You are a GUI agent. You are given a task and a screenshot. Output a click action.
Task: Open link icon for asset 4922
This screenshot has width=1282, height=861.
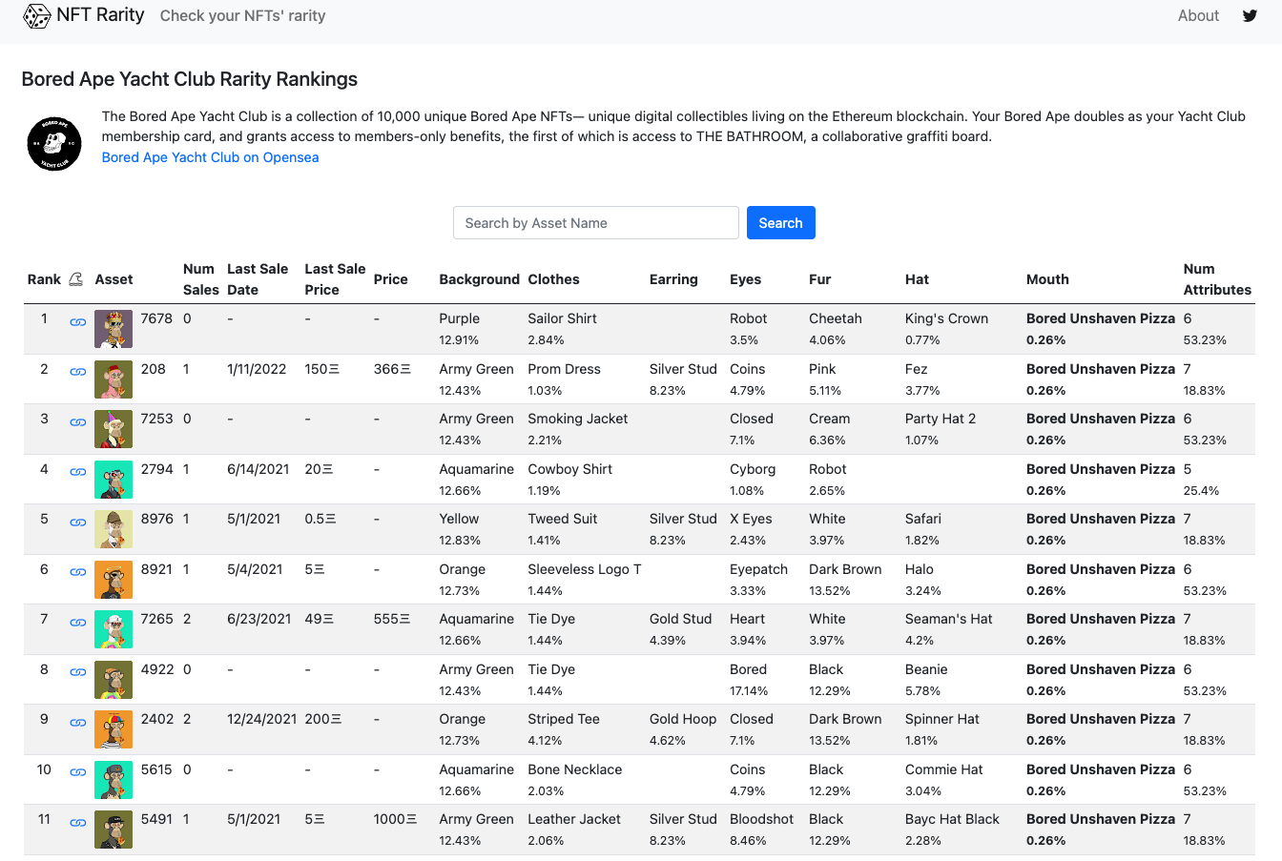78,672
